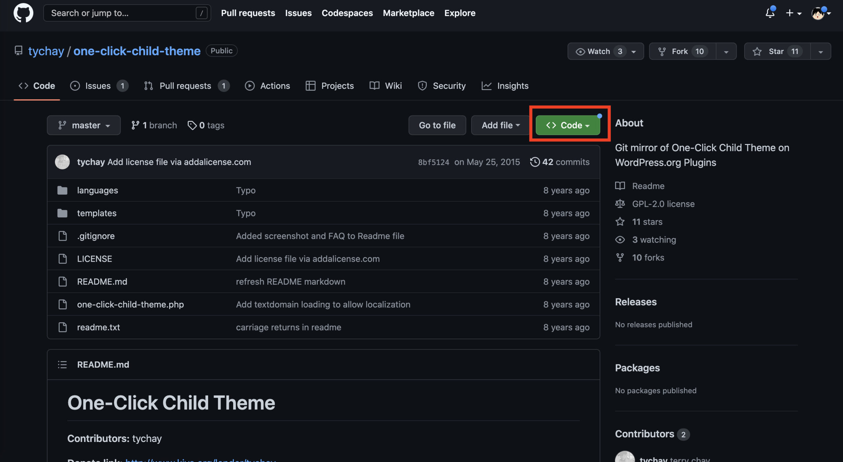Open the Actions tab
The image size is (843, 462).
point(267,86)
